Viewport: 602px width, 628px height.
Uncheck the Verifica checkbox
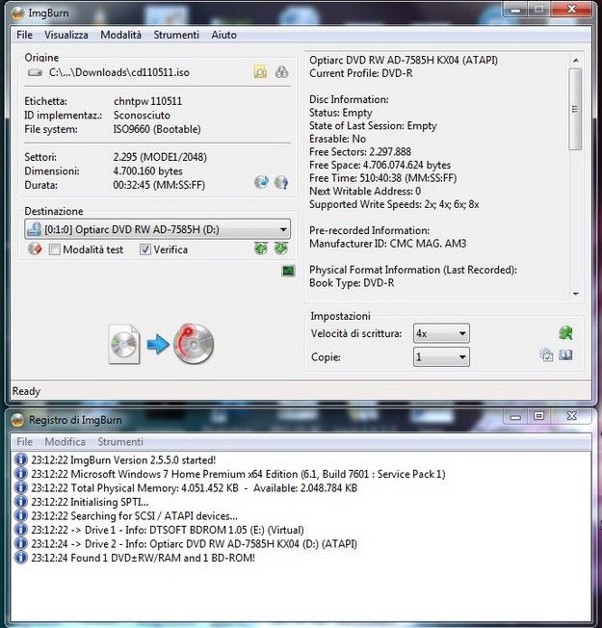pyautogui.click(x=145, y=249)
